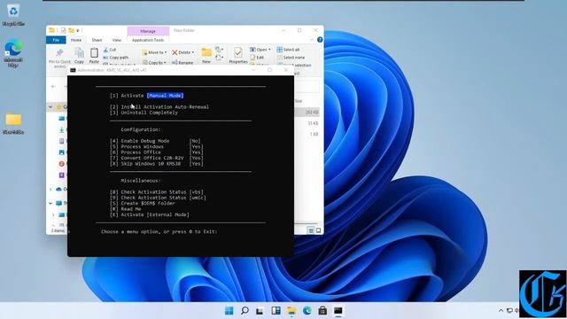567x319 pixels.
Task: Open the New item dropdown beside New folder
Action: 219,50
